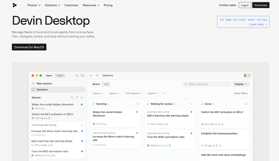Open the Pricing page link
The image size is (279, 161).
click(108, 5)
